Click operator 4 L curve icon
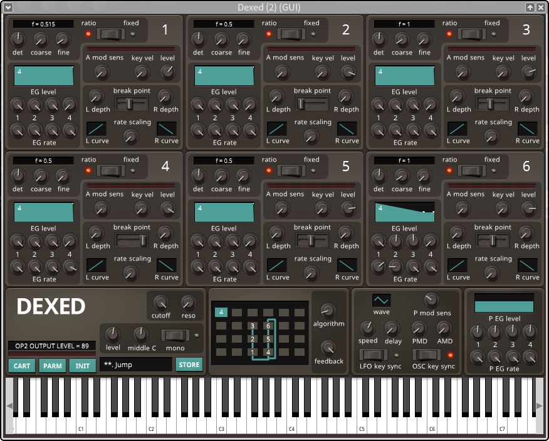The image size is (549, 441). click(97, 266)
